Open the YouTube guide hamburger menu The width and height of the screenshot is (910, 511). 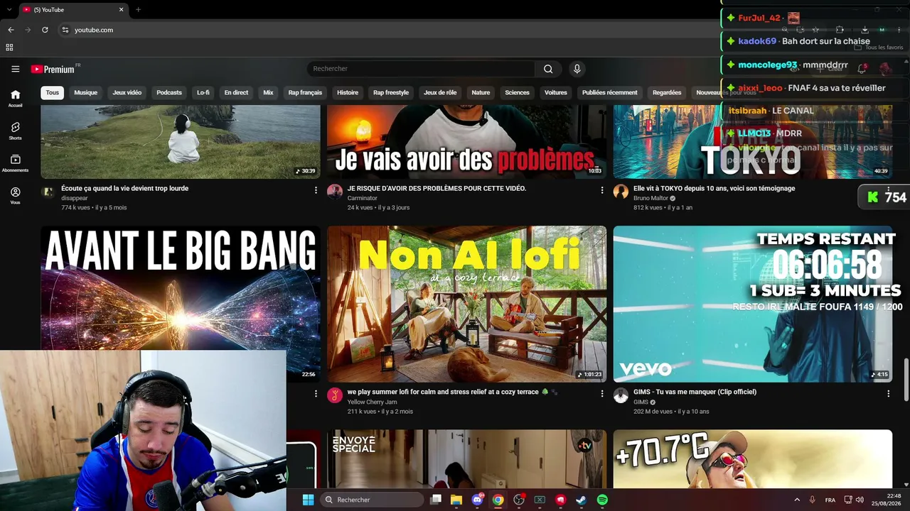point(15,69)
